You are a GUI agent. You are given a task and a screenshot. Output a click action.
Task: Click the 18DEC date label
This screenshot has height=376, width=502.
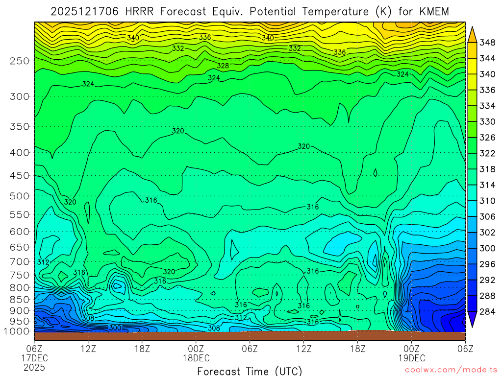pyautogui.click(x=196, y=358)
